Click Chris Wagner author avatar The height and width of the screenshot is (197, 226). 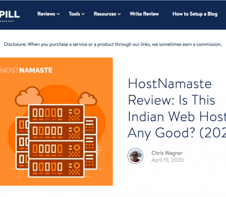(135, 156)
